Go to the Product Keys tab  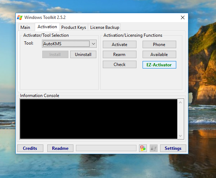pyautogui.click(x=73, y=27)
